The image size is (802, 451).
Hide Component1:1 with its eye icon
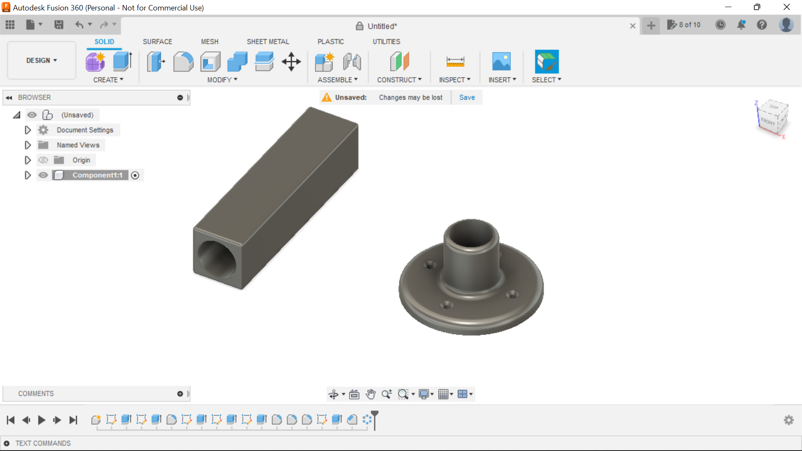pyautogui.click(x=43, y=175)
